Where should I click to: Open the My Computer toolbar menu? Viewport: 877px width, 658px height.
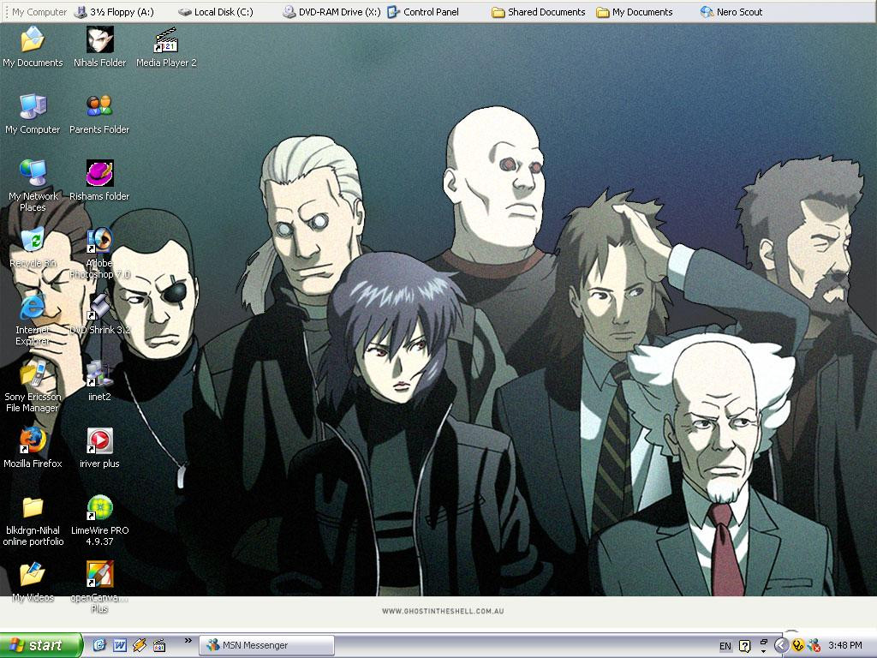(39, 12)
